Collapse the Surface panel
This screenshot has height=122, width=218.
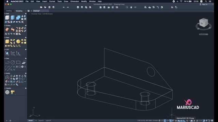[5, 26]
